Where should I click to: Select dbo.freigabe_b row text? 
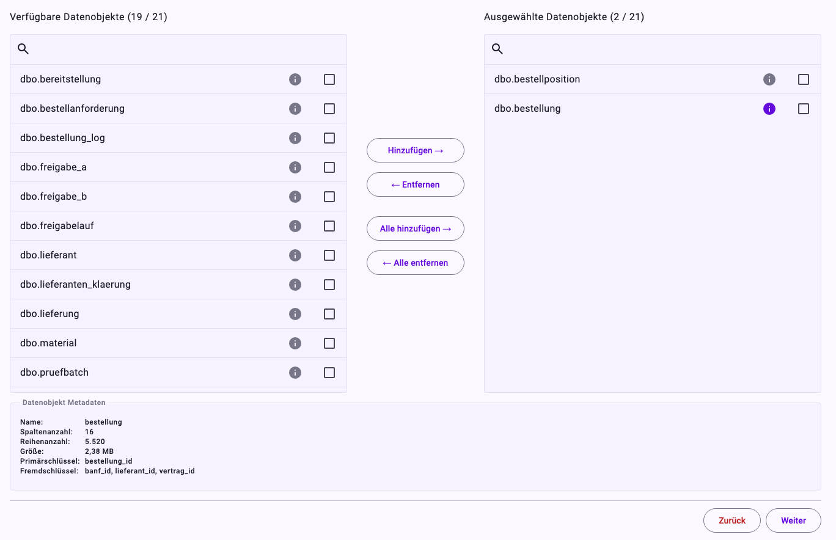tap(53, 197)
